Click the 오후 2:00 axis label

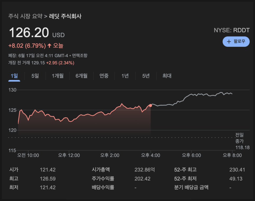coord(110,155)
